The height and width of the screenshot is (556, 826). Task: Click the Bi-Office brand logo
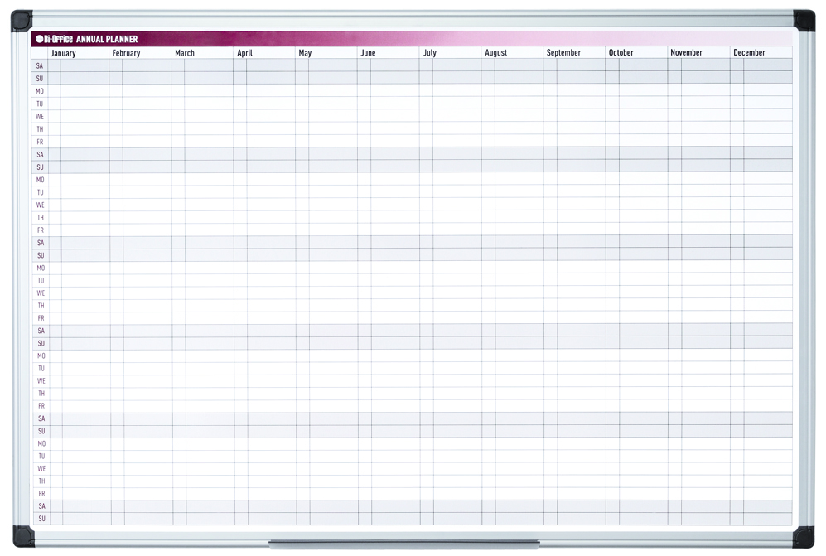(54, 39)
